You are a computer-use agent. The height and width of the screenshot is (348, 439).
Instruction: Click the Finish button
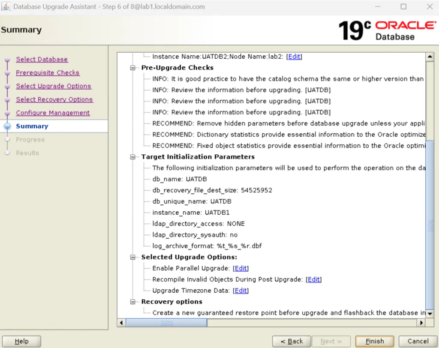pos(374,341)
